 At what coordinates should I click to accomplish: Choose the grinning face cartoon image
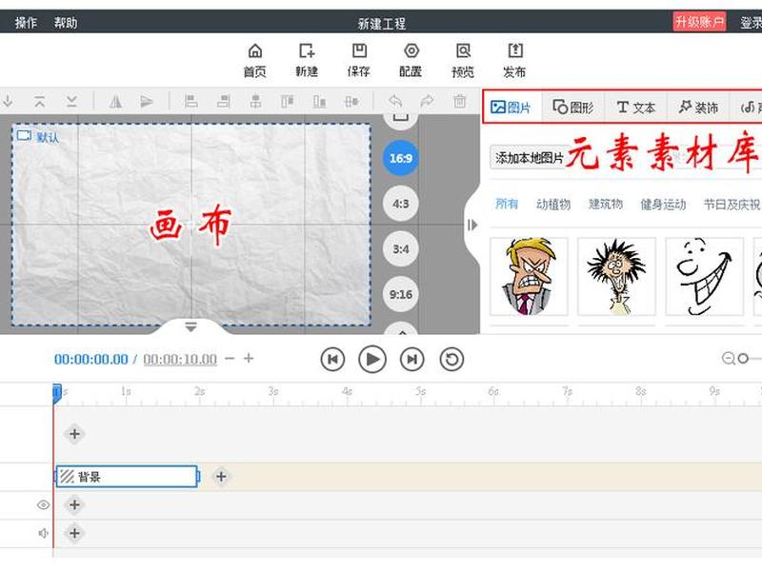click(x=704, y=276)
